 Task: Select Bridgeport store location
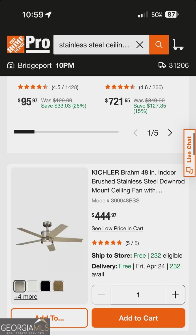pyautogui.click(x=41, y=66)
